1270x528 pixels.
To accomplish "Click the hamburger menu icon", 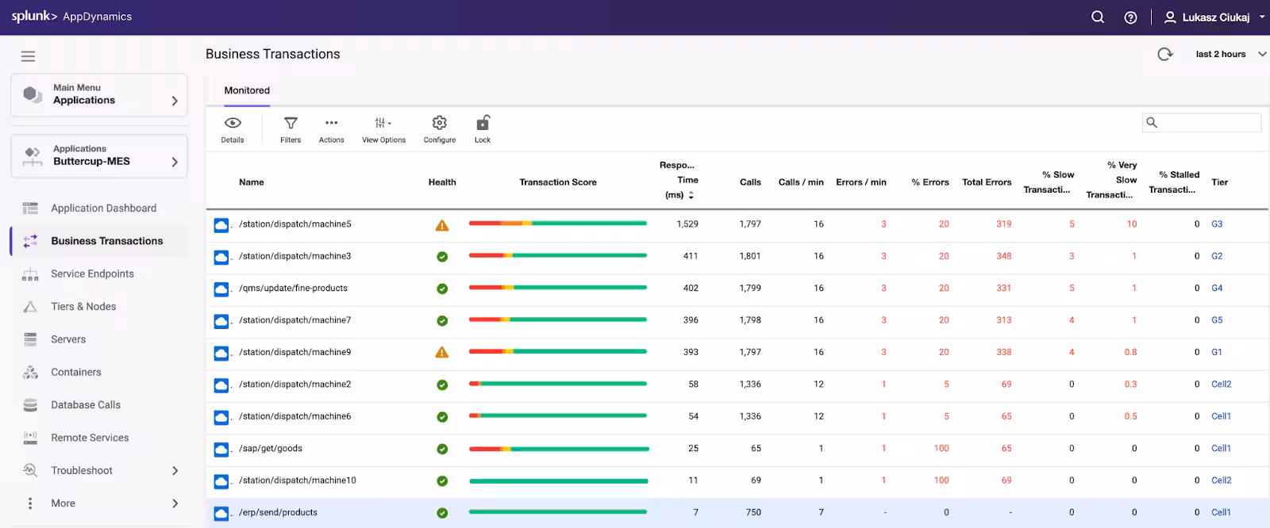I will 28,56.
